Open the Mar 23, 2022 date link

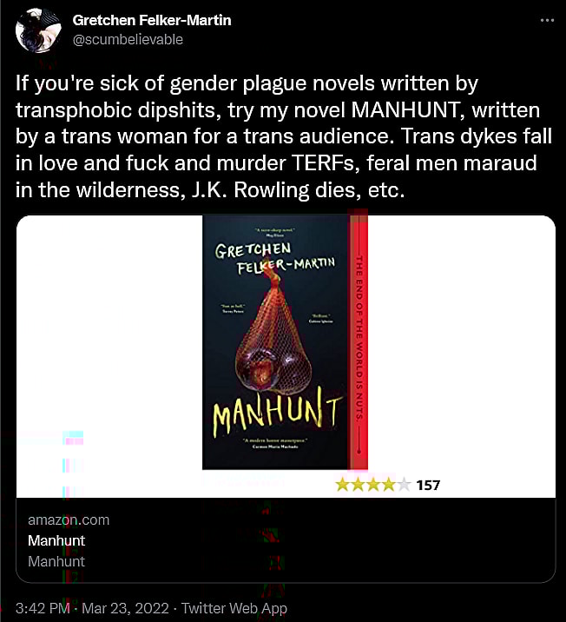[125, 608]
